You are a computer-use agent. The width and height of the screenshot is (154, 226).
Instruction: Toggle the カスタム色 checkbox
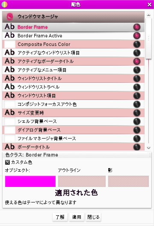point(7,162)
